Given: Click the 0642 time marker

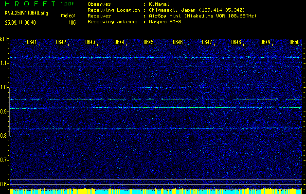Looking at the screenshot, I should (61, 42).
